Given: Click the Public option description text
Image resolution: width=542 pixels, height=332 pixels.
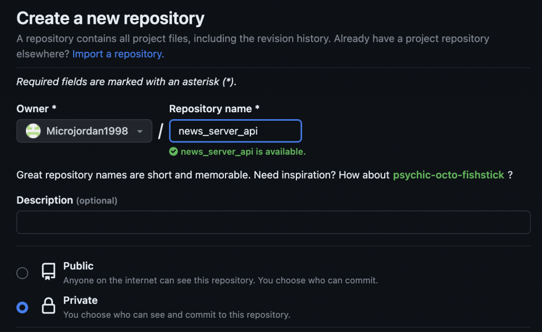Looking at the screenshot, I should (221, 280).
